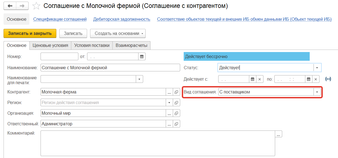Open the Организация record with open icon

(x=176, y=113)
